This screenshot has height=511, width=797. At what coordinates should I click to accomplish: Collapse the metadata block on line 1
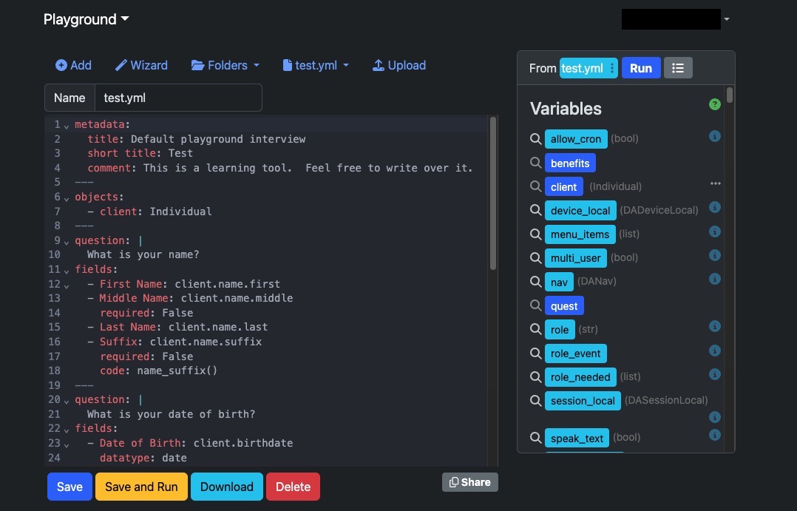pyautogui.click(x=67, y=125)
